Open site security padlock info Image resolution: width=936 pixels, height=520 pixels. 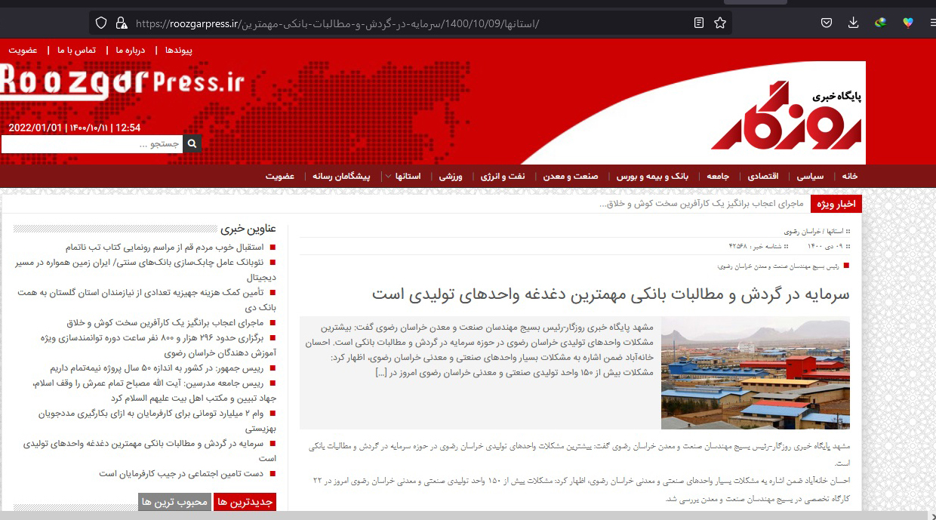pos(121,23)
